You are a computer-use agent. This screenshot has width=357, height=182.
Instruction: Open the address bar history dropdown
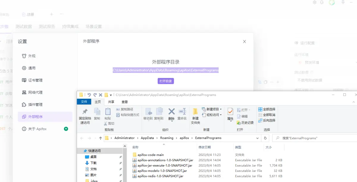click(x=258, y=138)
